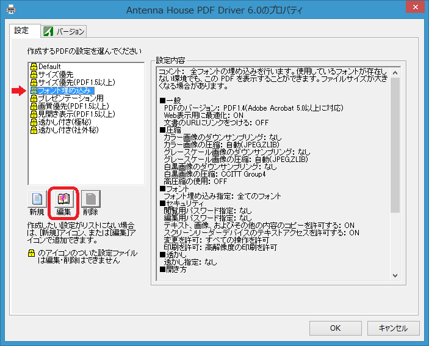
Task: Click lock icon beside プレゼンテーション用
Action: click(x=34, y=98)
